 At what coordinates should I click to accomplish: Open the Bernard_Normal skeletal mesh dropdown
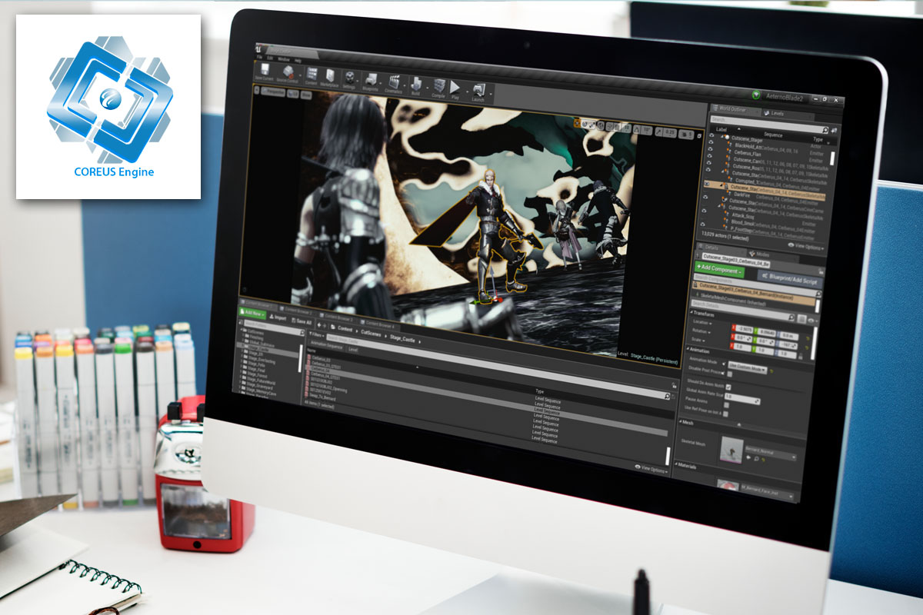click(771, 454)
